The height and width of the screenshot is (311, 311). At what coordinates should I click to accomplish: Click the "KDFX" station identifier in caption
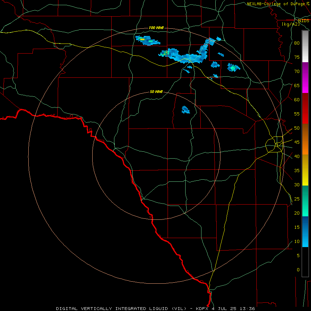(x=203, y=309)
